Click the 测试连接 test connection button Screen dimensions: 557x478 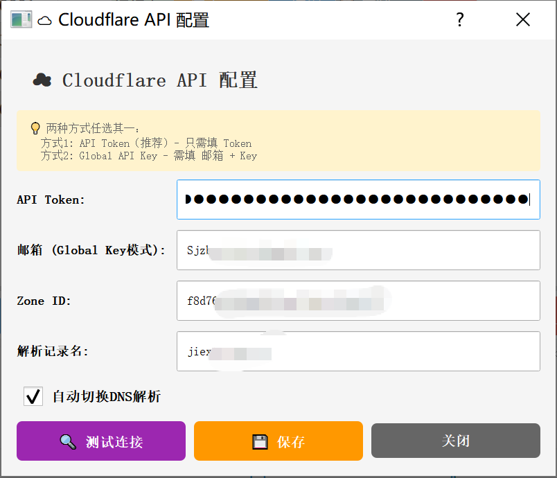point(101,441)
